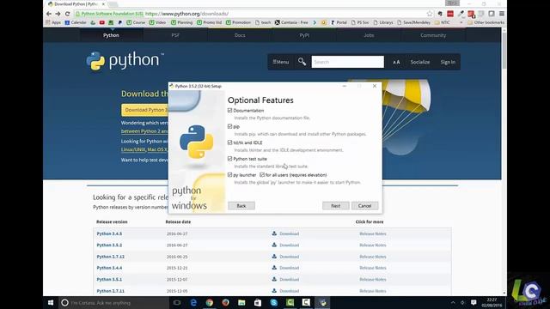Open the Planning bookmark
The image size is (550, 309).
181,22
